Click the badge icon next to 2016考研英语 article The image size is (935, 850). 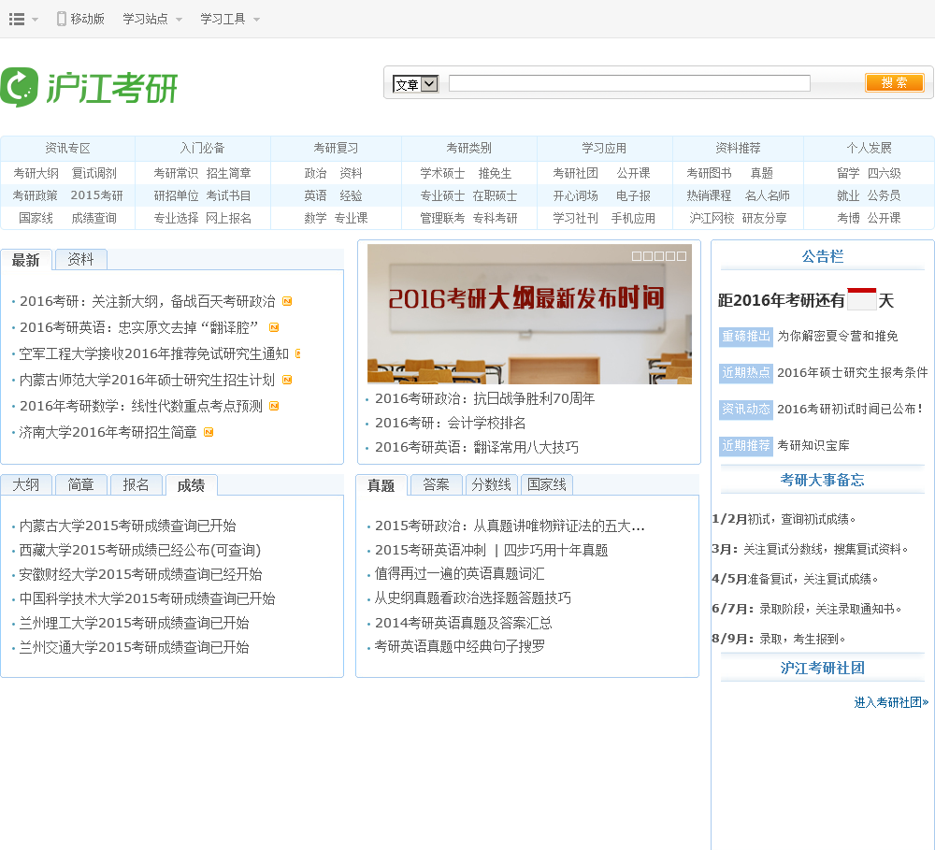[274, 327]
